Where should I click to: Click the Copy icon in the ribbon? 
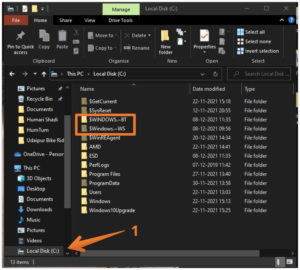point(44,36)
